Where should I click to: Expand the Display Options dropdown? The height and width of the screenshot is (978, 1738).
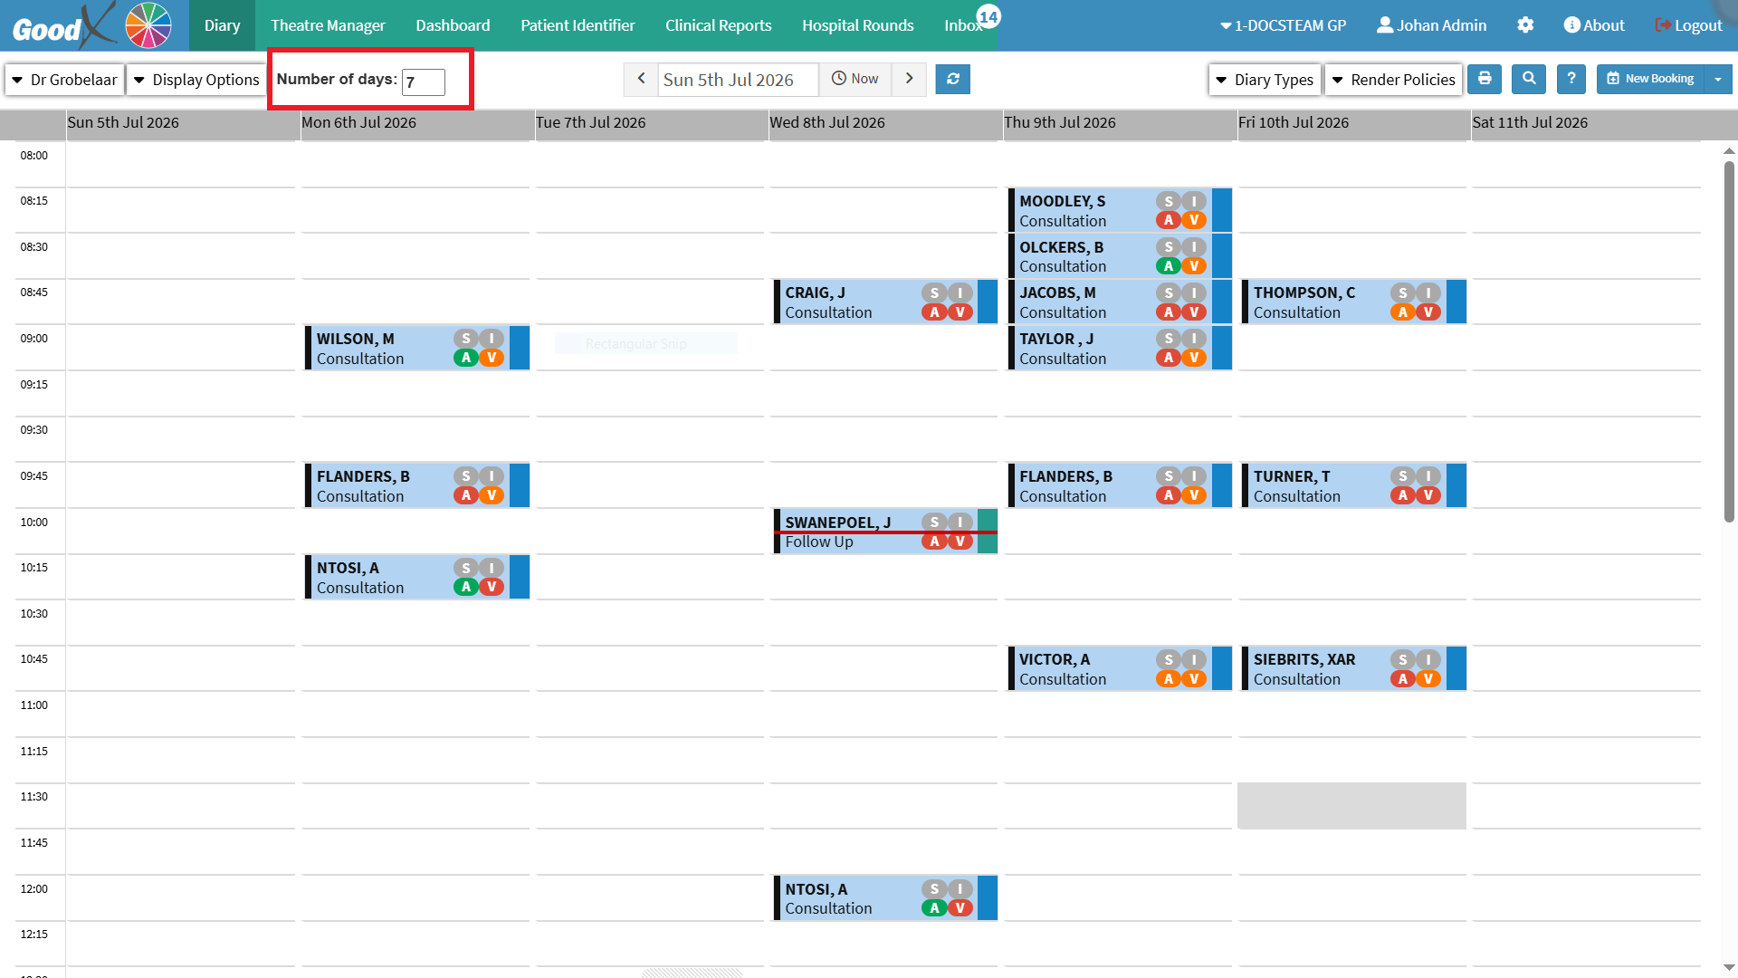coord(196,80)
